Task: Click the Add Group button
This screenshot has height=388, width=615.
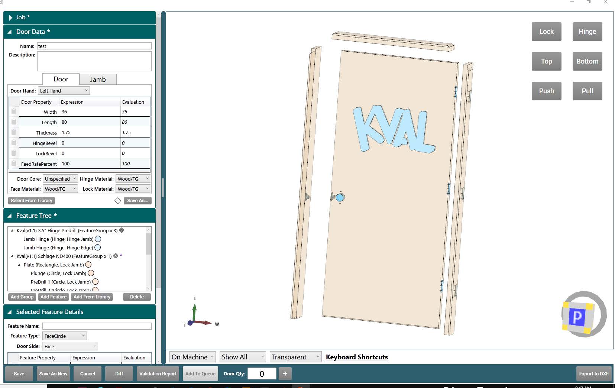Action: [22, 297]
